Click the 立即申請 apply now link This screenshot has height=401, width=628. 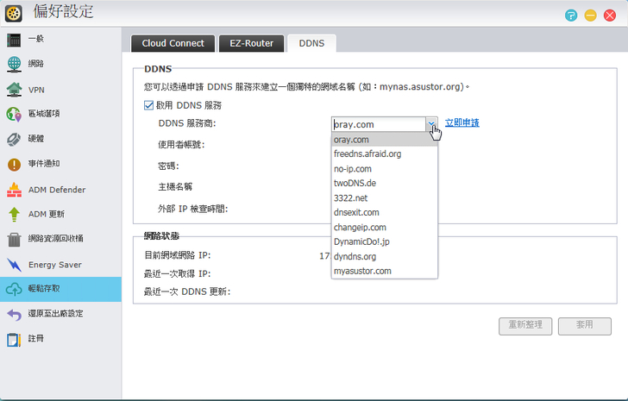[x=462, y=122]
